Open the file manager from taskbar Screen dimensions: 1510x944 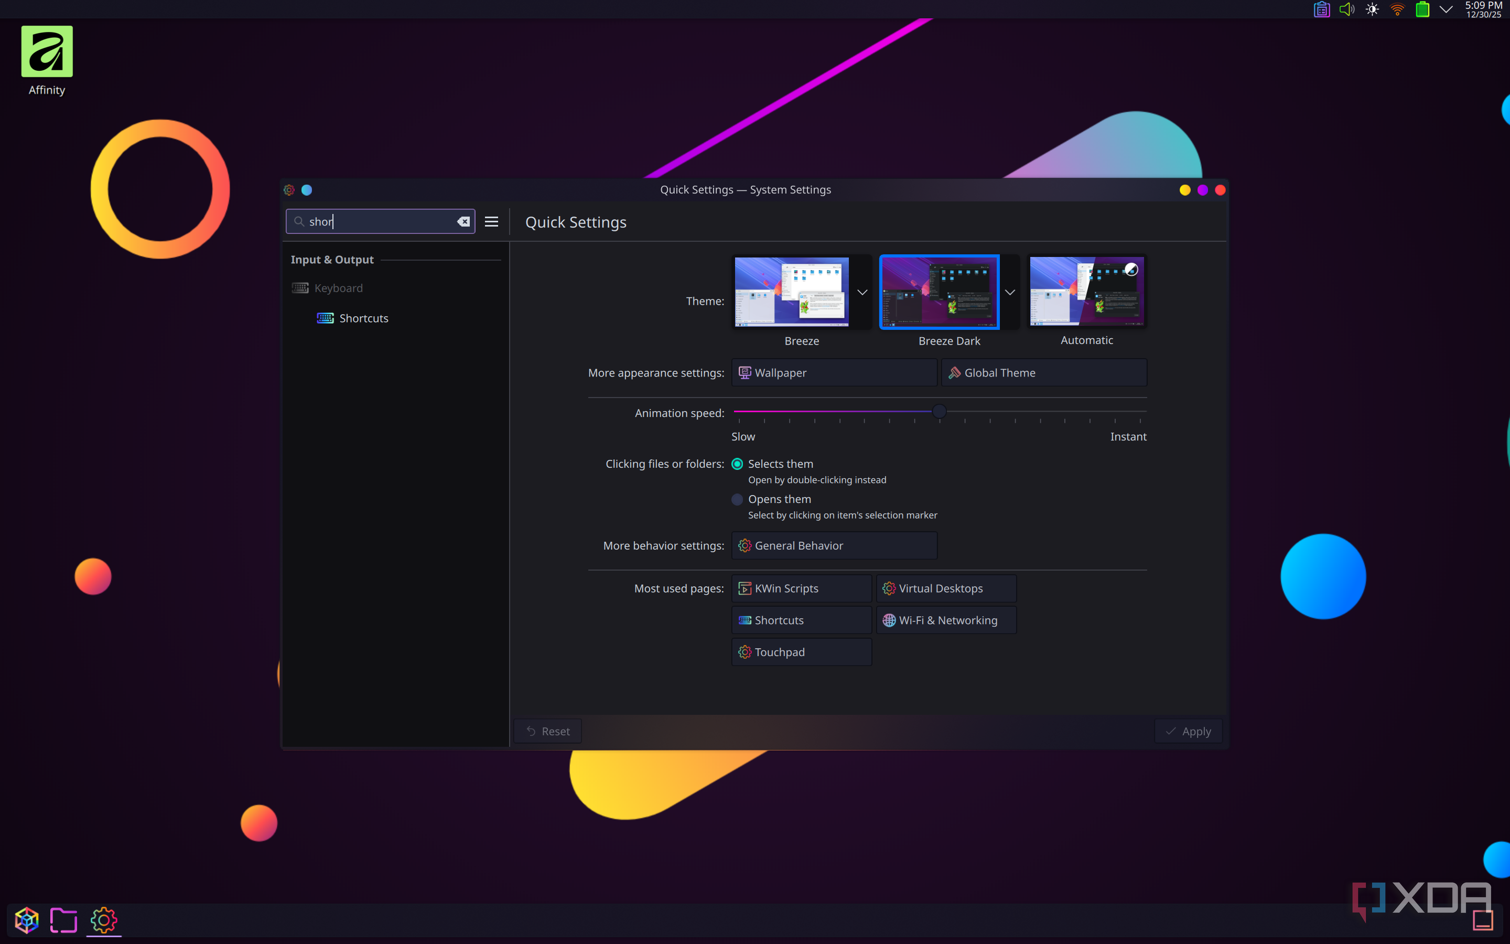tap(63, 920)
